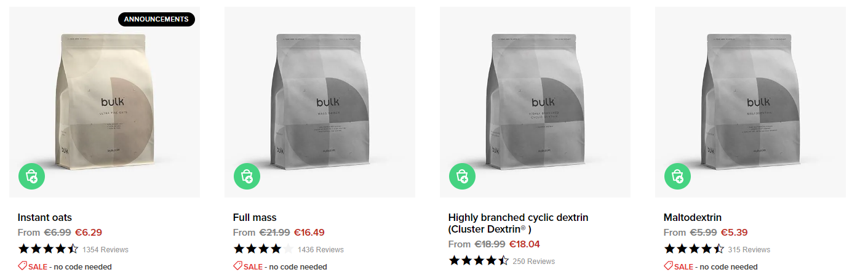
Task: Select the Maltodextrin pouch image
Action: 751,102
